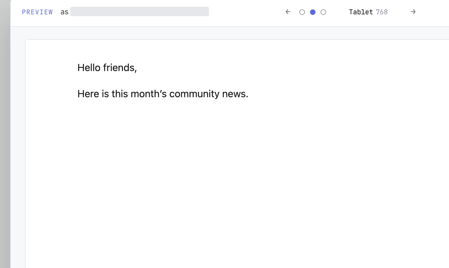The image size is (449, 268).
Task: Click the PREVIEW mode label
Action: [37, 12]
